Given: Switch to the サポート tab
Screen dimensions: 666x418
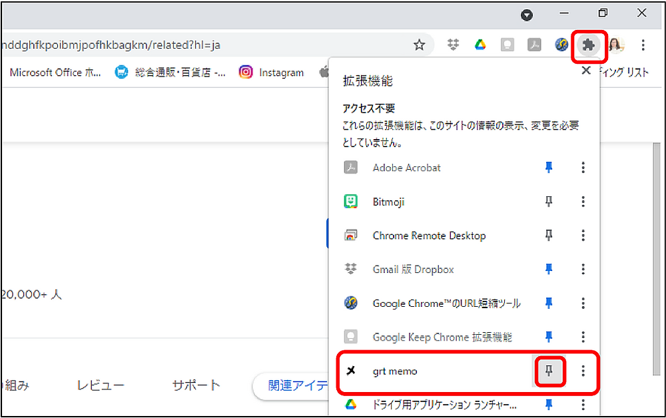Looking at the screenshot, I should point(196,385).
